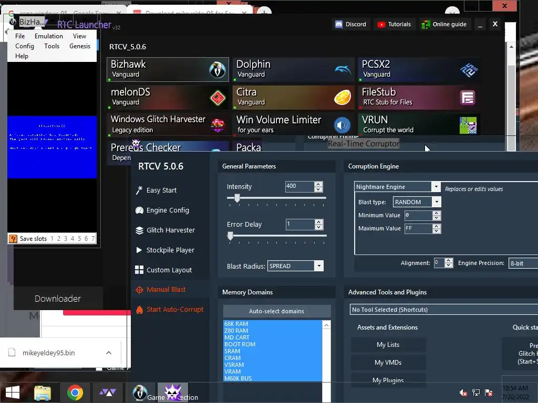The width and height of the screenshot is (538, 403).
Task: Open BizHawk Emulation menu
Action: [49, 36]
